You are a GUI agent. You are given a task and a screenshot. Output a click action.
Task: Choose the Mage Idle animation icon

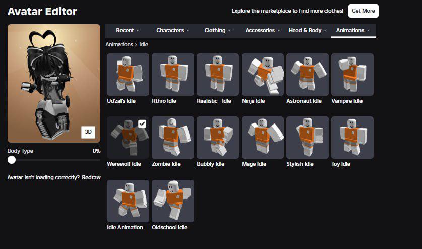point(262,138)
